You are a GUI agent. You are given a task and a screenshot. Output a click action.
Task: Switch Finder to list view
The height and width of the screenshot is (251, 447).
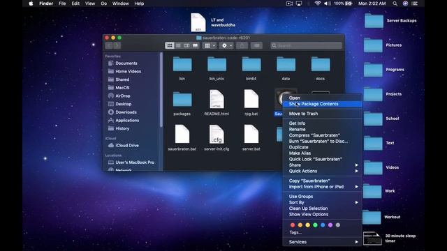point(178,45)
